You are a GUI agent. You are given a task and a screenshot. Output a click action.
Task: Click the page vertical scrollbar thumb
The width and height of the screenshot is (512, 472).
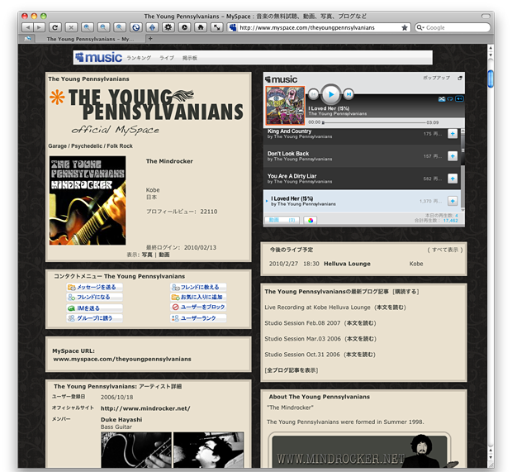click(491, 79)
